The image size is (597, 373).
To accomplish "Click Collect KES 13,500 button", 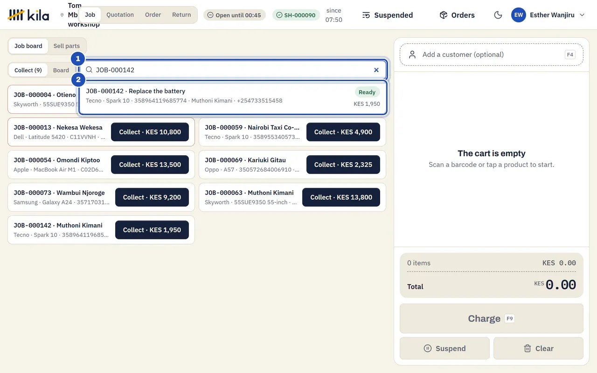I will [150, 165].
